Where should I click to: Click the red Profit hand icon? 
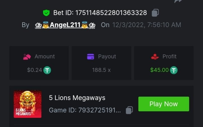point(155,57)
